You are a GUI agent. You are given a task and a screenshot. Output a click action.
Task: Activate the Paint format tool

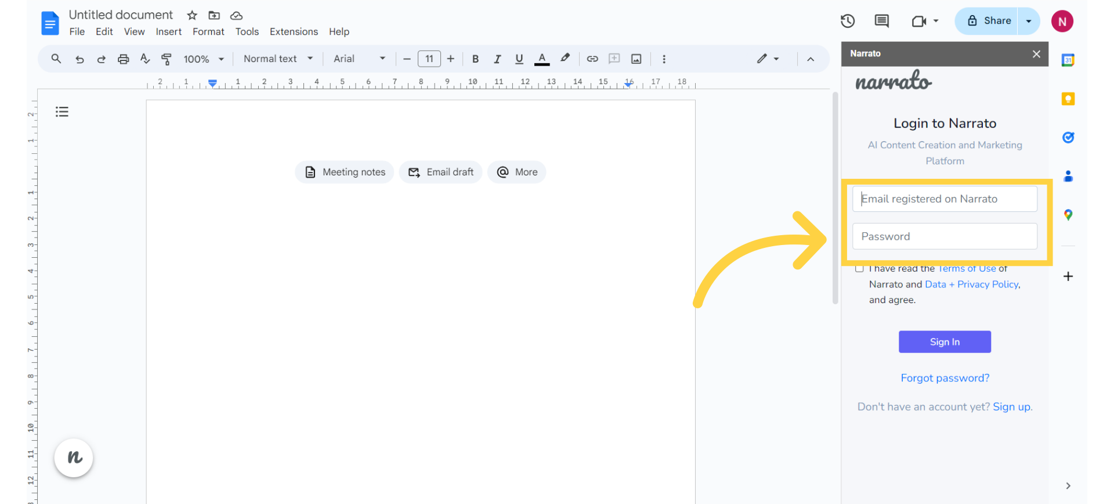click(x=167, y=59)
